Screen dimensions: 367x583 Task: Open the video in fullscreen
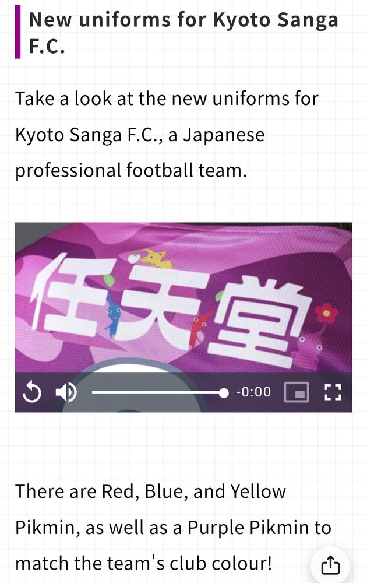333,392
